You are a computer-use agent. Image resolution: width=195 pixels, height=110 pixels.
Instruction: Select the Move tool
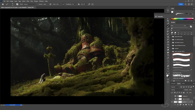[168, 10]
